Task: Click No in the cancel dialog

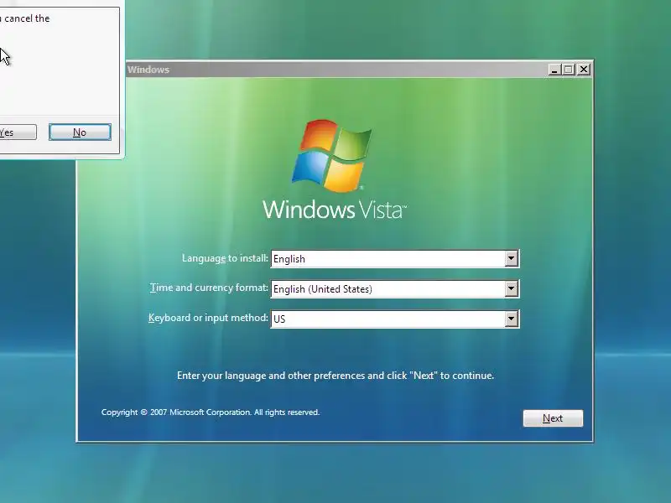Action: (x=80, y=132)
